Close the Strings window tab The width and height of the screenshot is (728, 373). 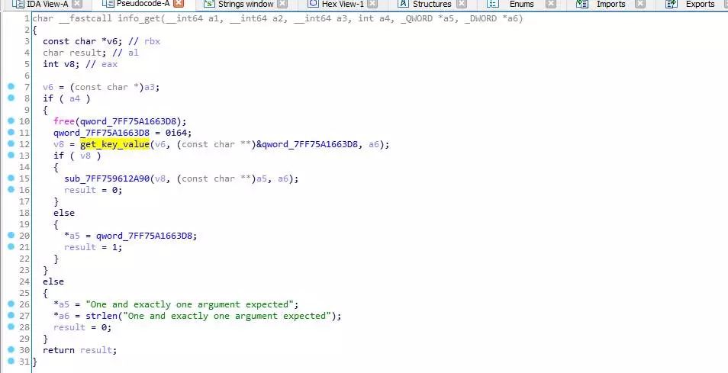tap(282, 4)
